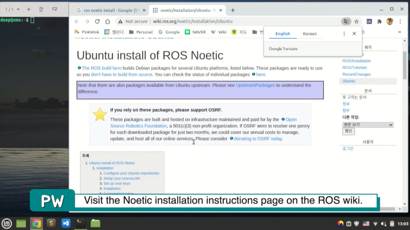Click the 확인 button
410x230 pixels.
tap(348, 131)
